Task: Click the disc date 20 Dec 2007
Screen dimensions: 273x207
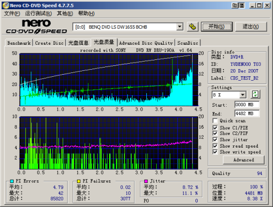Action: (x=244, y=71)
